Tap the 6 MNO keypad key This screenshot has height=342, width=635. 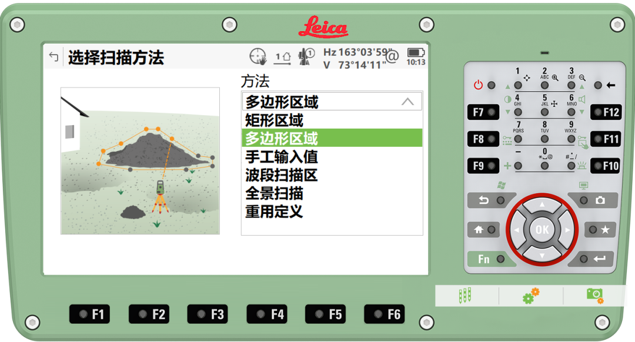coord(571,112)
